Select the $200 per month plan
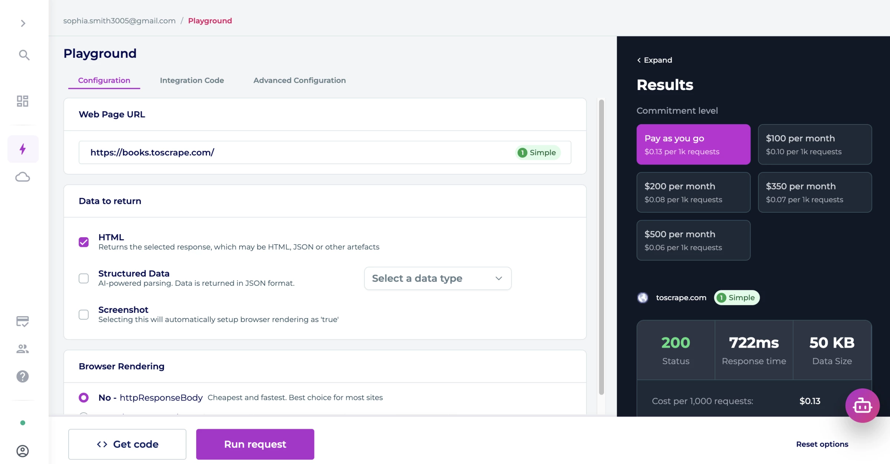The height and width of the screenshot is (464, 890). pyautogui.click(x=693, y=192)
